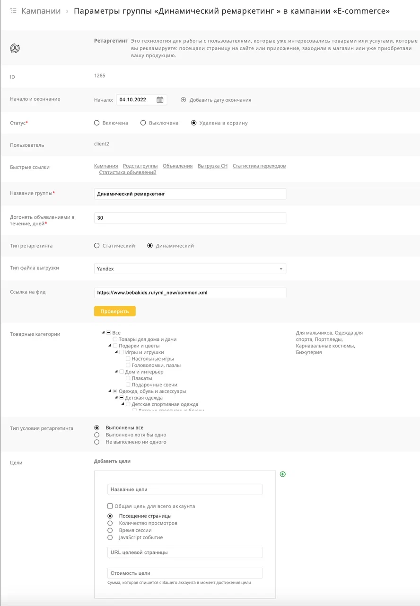Image resolution: width=420 pixels, height=606 pixels.
Task: Collapse Детская спортивная одежда node
Action: tap(122, 404)
